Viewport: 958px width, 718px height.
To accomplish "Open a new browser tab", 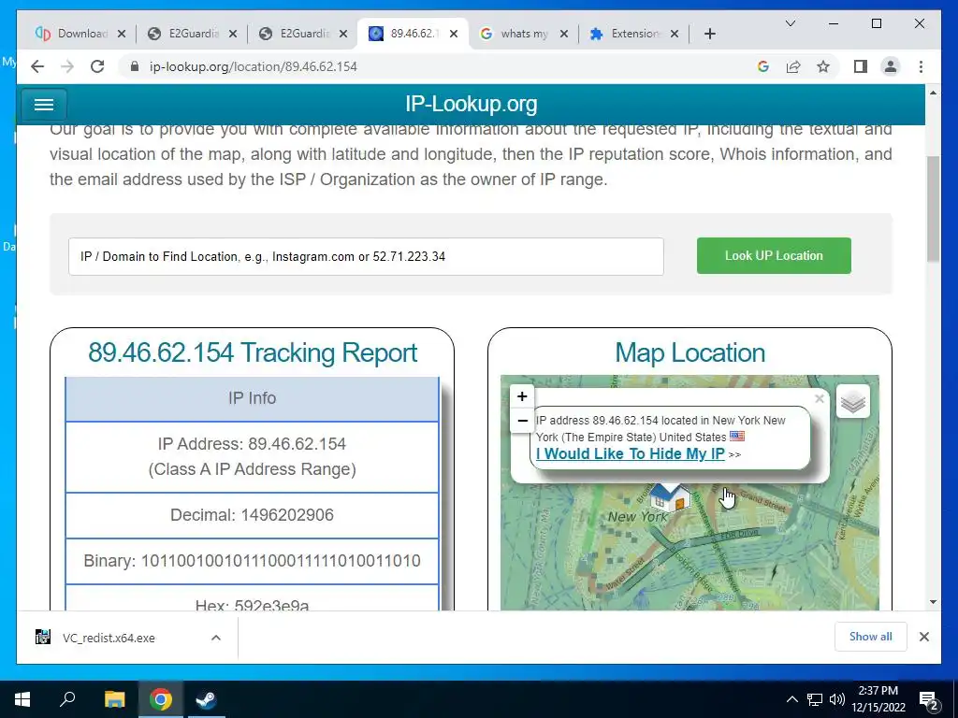I will pyautogui.click(x=709, y=34).
